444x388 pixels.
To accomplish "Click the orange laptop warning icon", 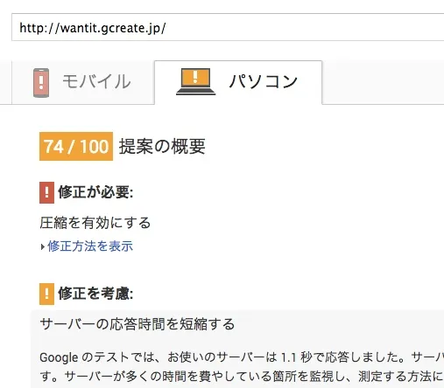I will point(195,81).
